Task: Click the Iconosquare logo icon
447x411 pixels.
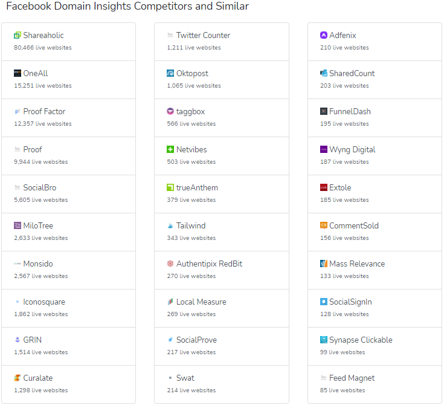Action: [18, 302]
